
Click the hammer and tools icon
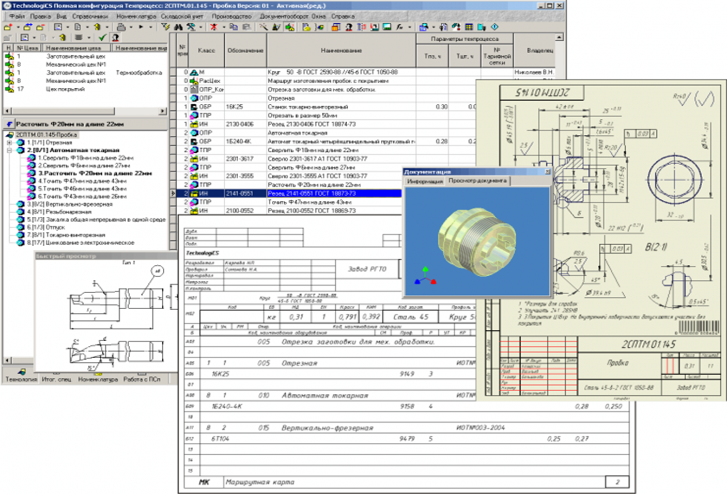click(x=191, y=27)
